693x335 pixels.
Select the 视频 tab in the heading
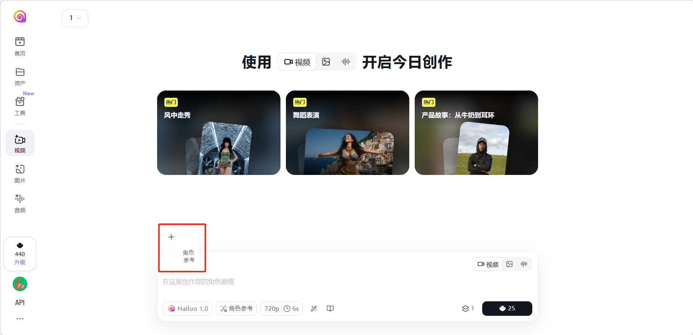tap(298, 62)
